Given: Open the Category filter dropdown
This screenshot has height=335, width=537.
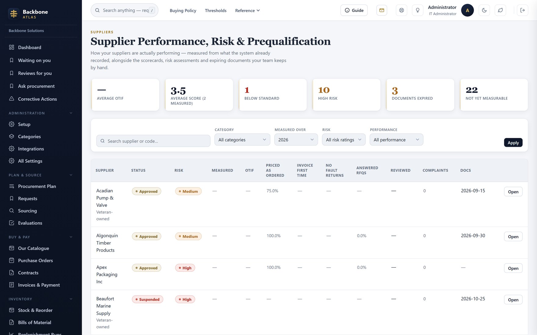Looking at the screenshot, I should [242, 139].
